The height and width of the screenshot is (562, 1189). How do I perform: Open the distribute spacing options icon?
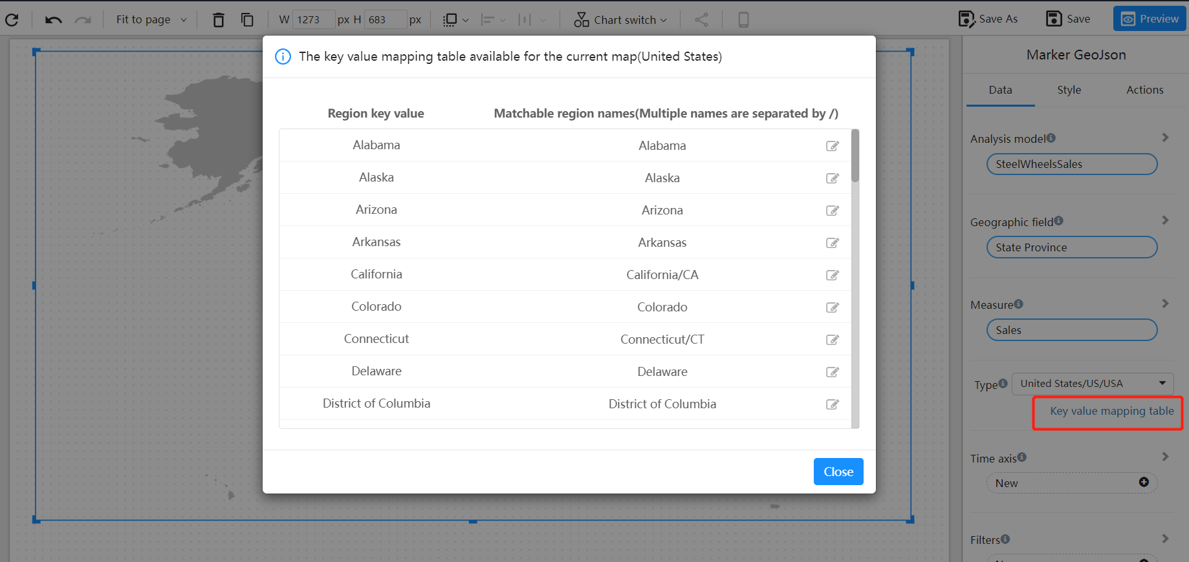click(x=525, y=20)
